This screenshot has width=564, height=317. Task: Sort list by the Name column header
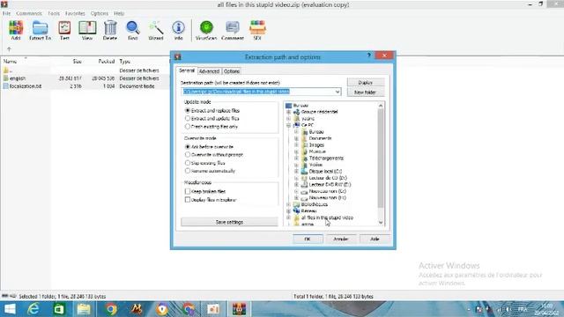coord(10,62)
